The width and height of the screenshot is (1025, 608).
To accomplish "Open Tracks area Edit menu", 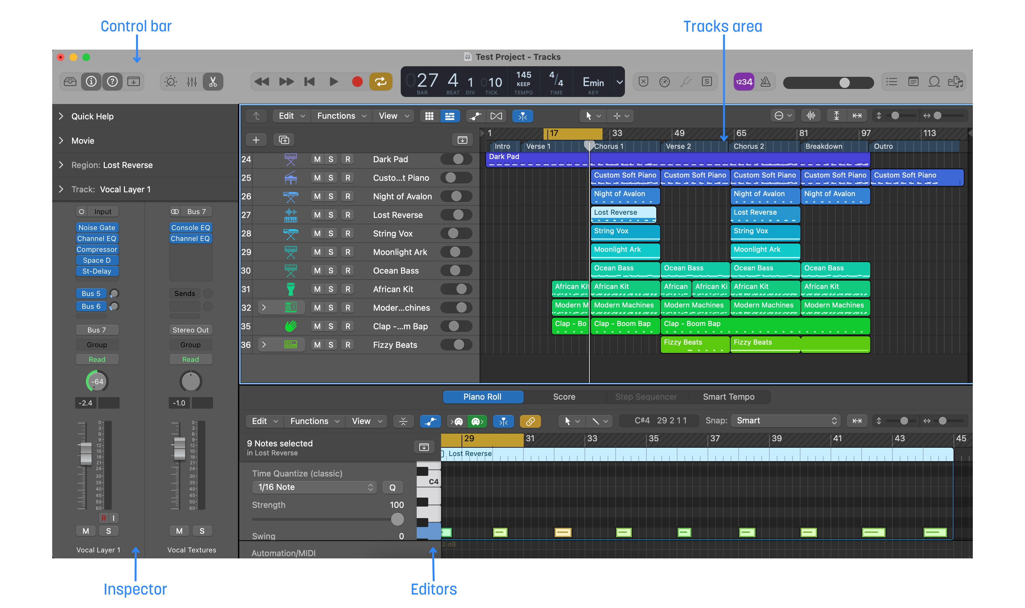I will (x=291, y=116).
